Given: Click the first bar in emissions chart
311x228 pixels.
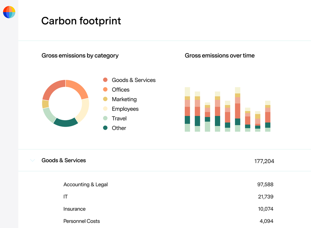Looking at the screenshot, I should [187, 109].
